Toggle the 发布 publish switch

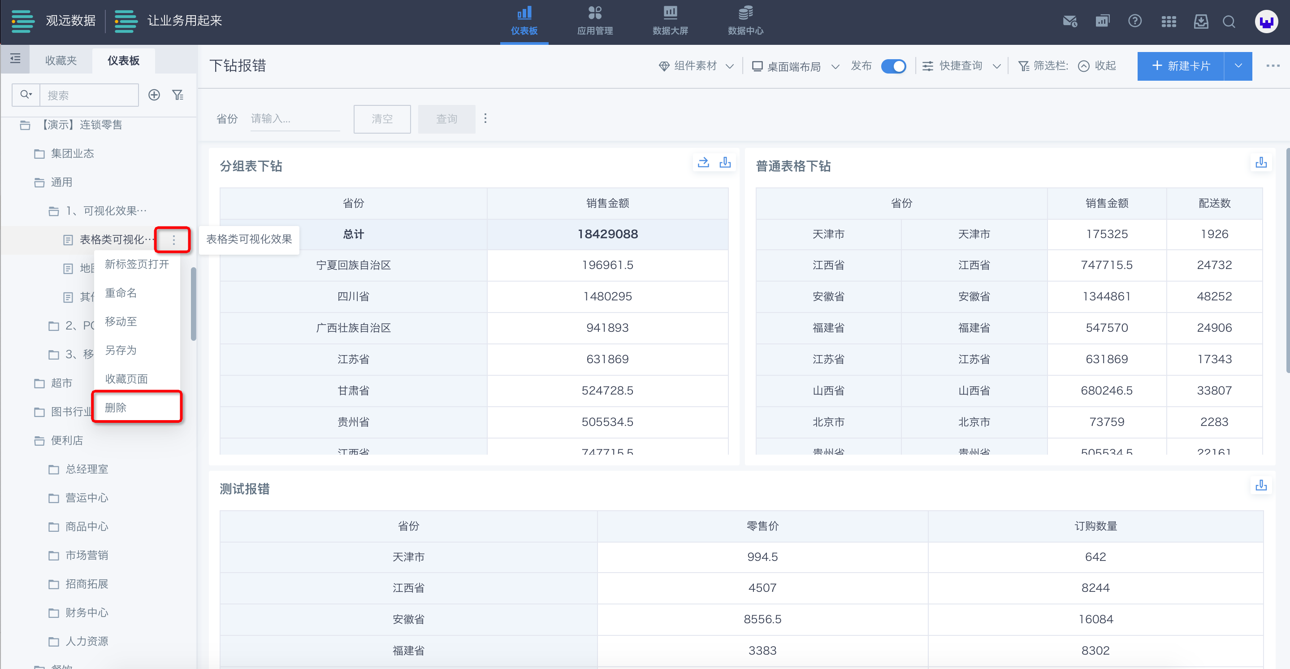point(893,66)
